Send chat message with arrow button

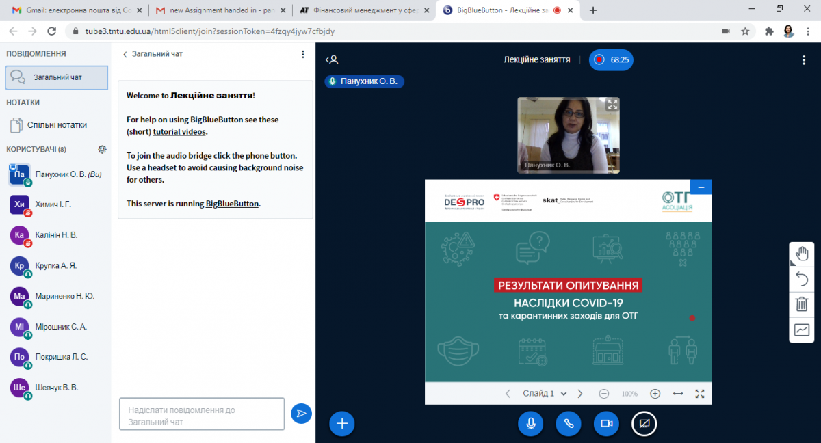(x=301, y=414)
